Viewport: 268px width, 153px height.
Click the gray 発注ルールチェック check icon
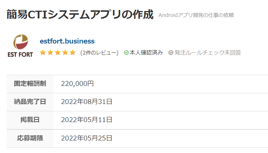click(x=171, y=53)
